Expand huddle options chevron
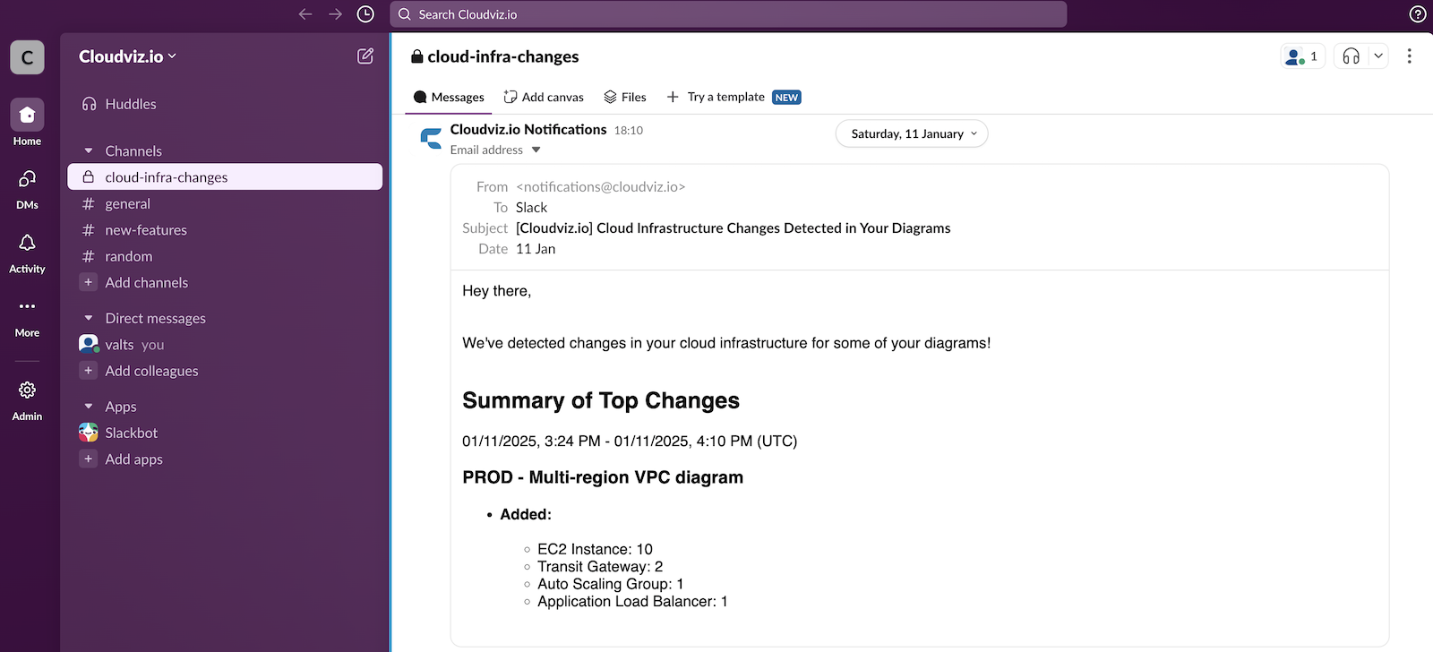The width and height of the screenshot is (1433, 652). (1378, 56)
